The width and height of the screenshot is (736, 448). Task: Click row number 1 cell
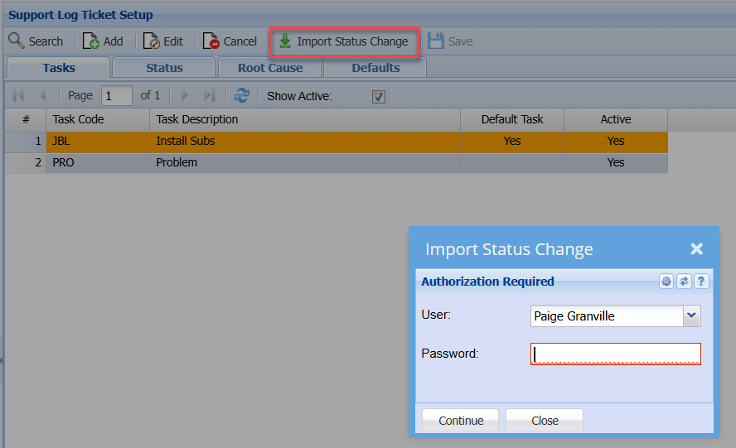[x=26, y=142]
